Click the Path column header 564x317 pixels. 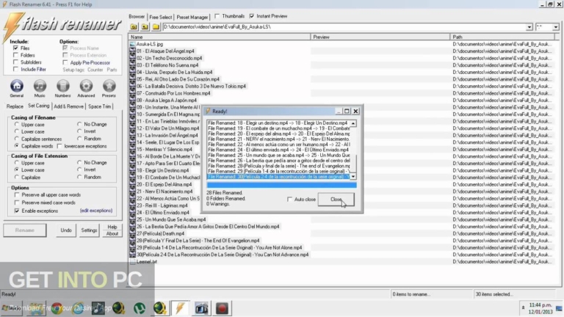coord(502,37)
